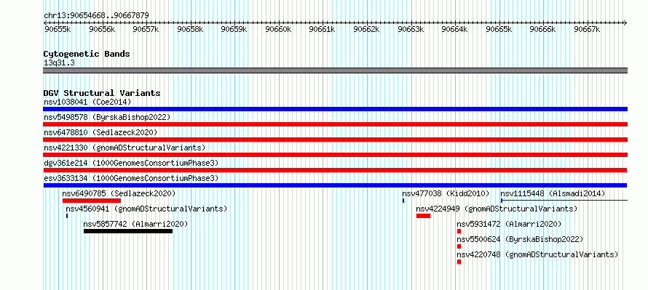
Task: Open nsv477038 (Kidd2010) label
Action: point(446,193)
